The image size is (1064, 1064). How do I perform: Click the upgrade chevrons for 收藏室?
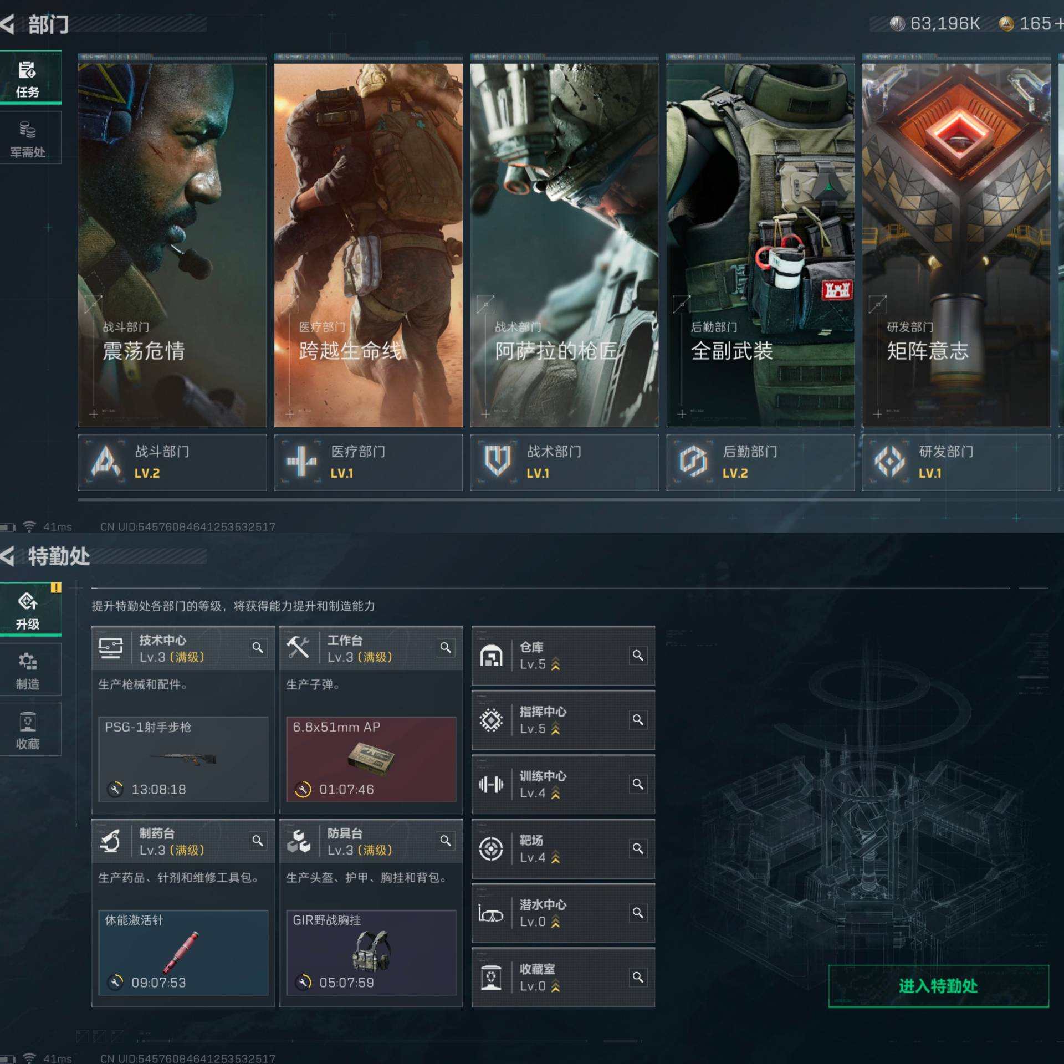click(x=556, y=986)
